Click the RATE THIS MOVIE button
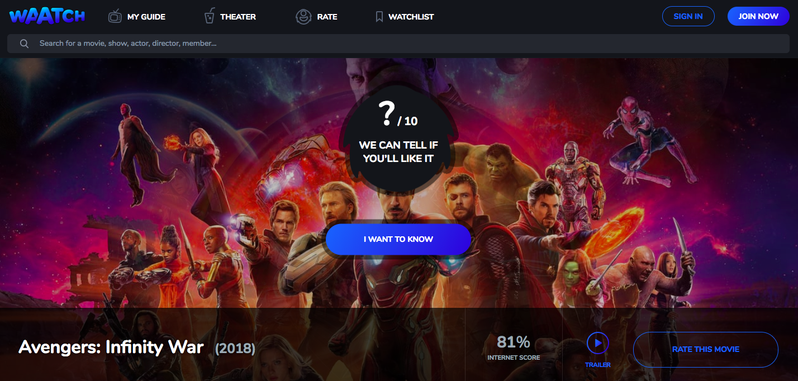 coord(705,349)
